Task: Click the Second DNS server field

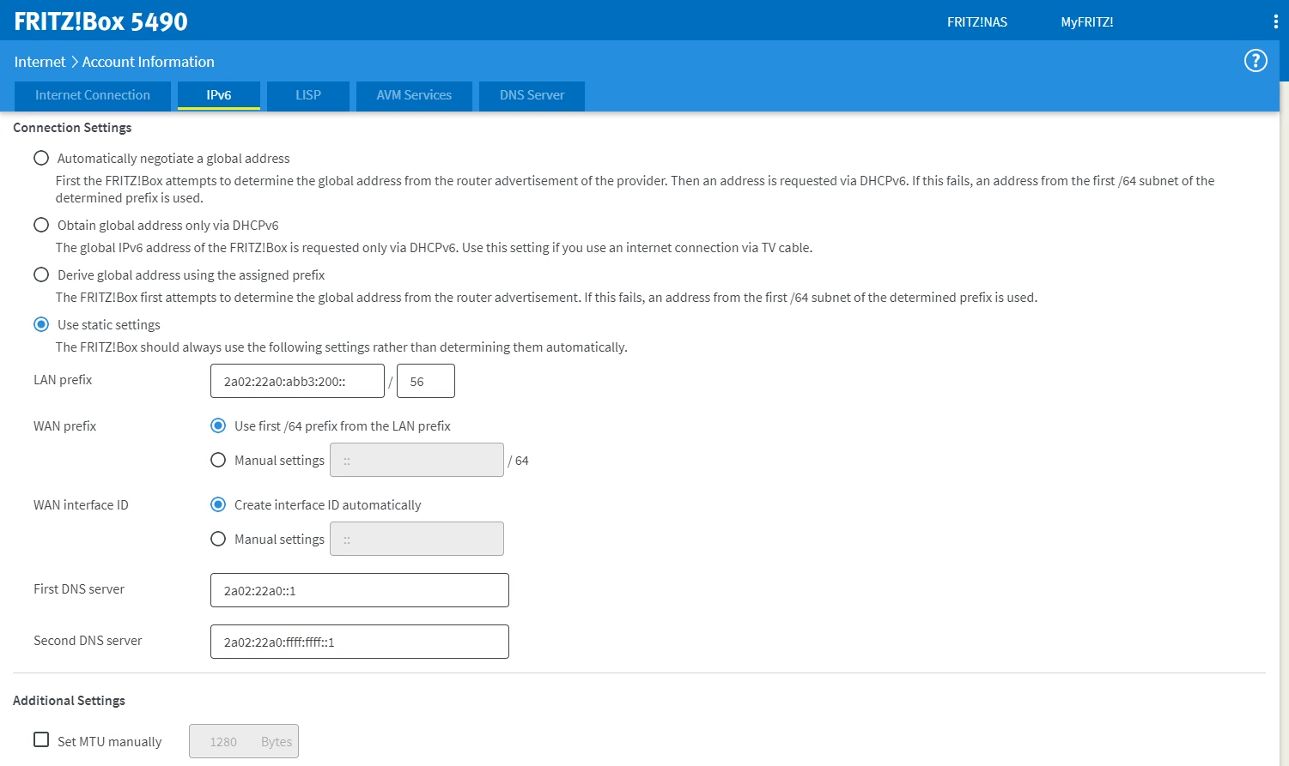Action: pos(360,642)
